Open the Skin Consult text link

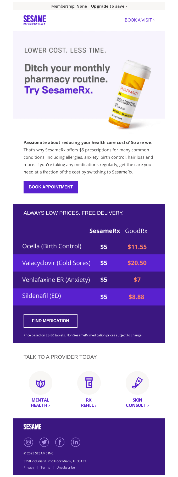coord(137,403)
